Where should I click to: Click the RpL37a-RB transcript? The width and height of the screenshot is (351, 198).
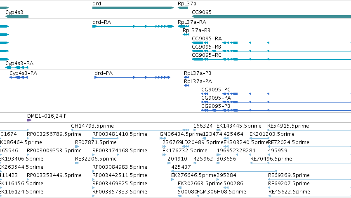[x=186, y=35]
